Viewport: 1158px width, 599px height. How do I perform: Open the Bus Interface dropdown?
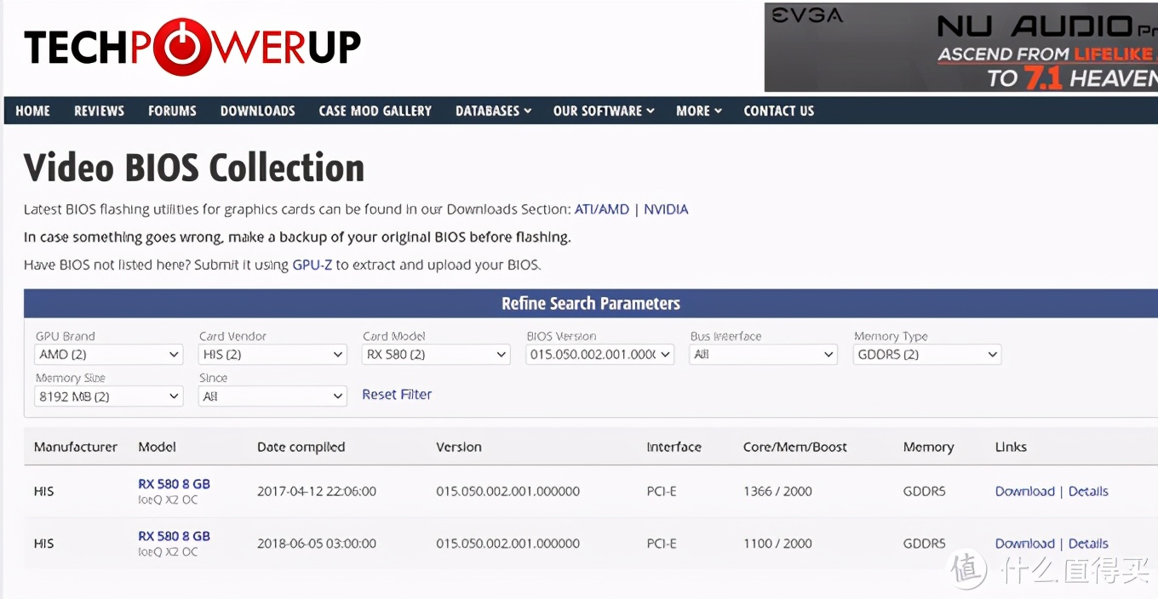click(764, 355)
